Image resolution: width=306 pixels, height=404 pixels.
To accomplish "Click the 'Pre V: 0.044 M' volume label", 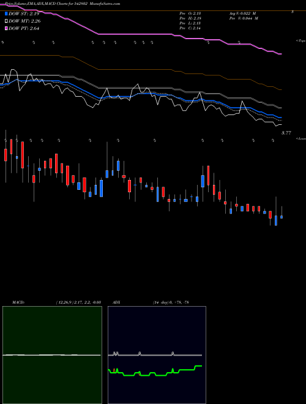I will 244,18.
